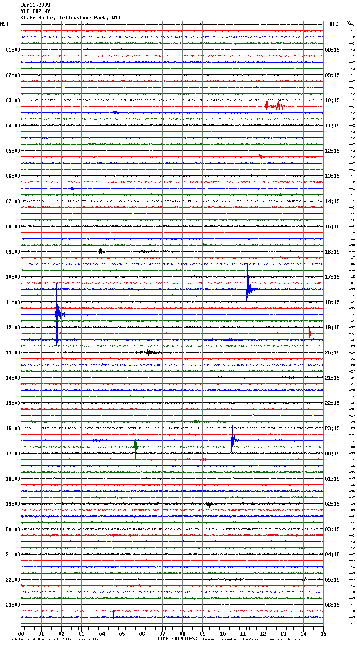Click the MST column header
Image resolution: width=357 pixels, height=645 pixels.
tap(4, 24)
